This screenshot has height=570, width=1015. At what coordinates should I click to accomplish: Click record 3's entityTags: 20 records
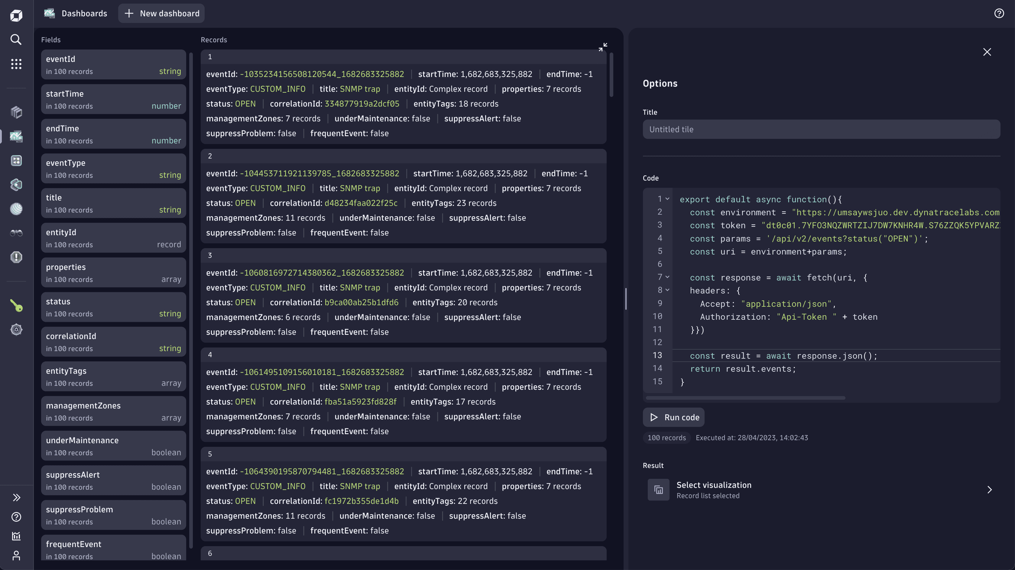tap(455, 302)
